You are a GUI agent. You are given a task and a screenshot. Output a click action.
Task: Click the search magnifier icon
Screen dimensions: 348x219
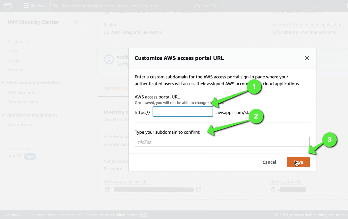click(x=56, y=6)
